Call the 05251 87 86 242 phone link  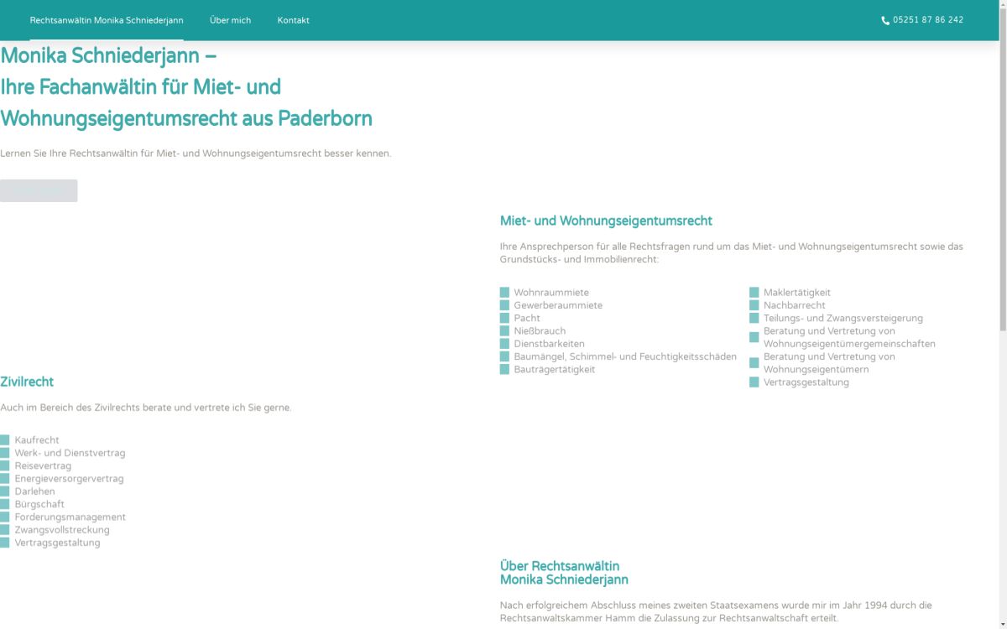(x=928, y=19)
